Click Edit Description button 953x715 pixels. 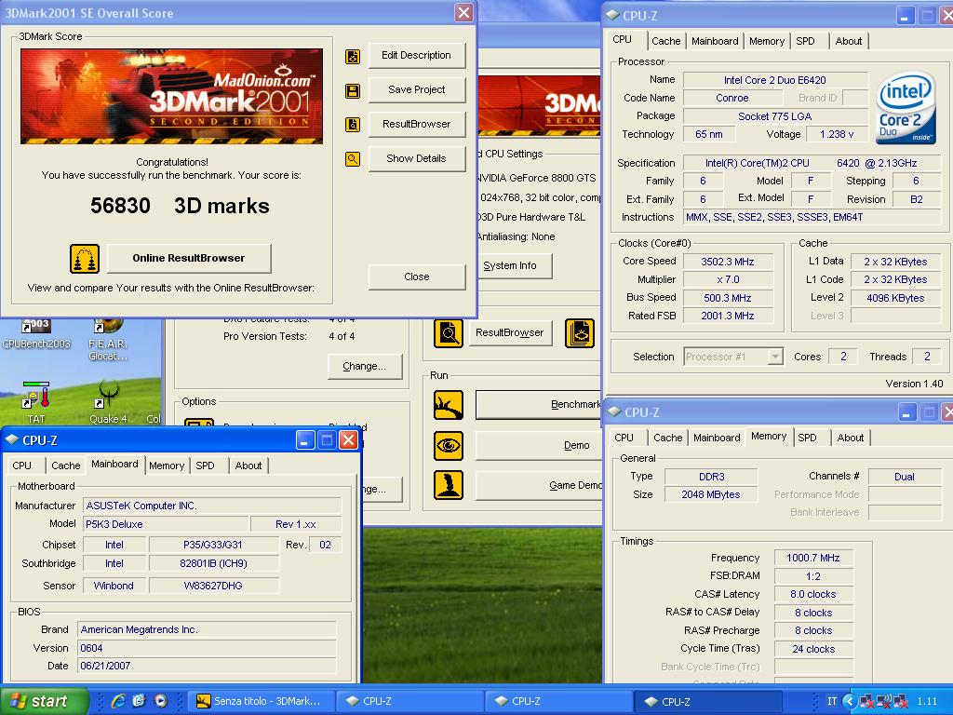point(416,55)
